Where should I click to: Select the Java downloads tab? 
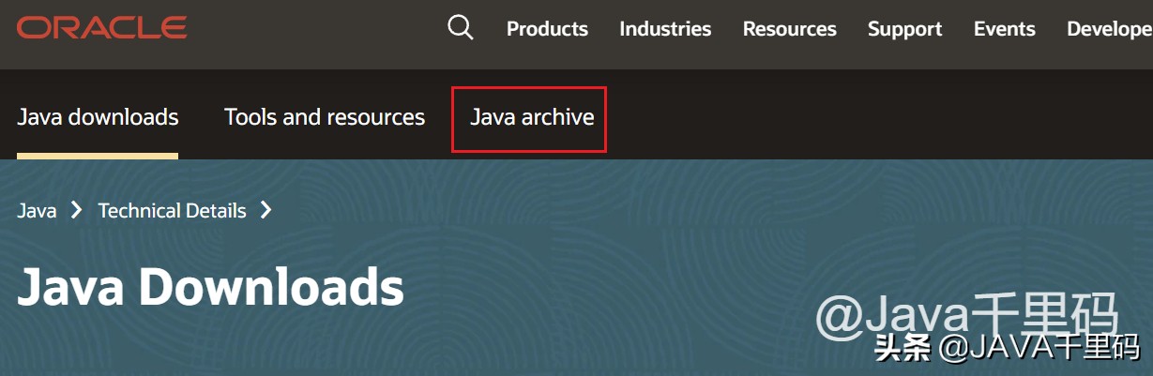[98, 117]
